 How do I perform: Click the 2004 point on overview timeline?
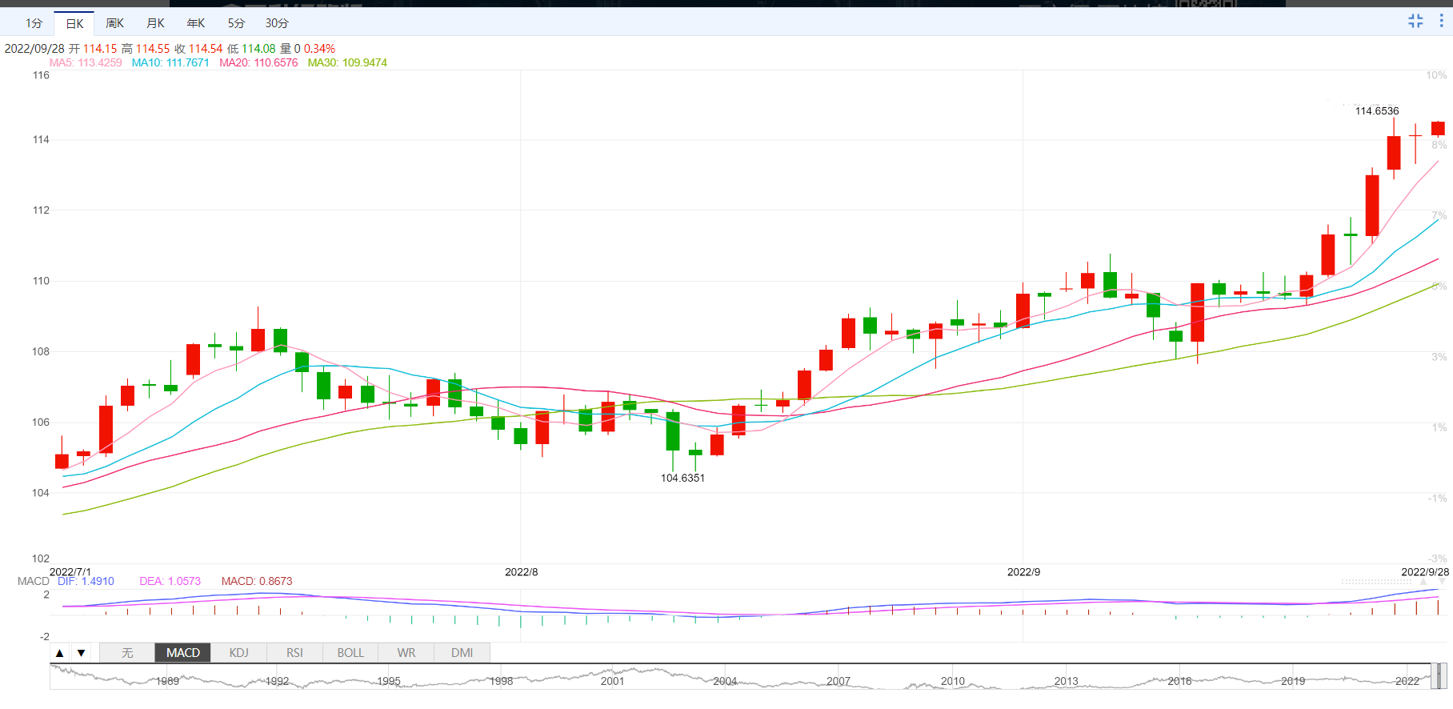tap(725, 680)
